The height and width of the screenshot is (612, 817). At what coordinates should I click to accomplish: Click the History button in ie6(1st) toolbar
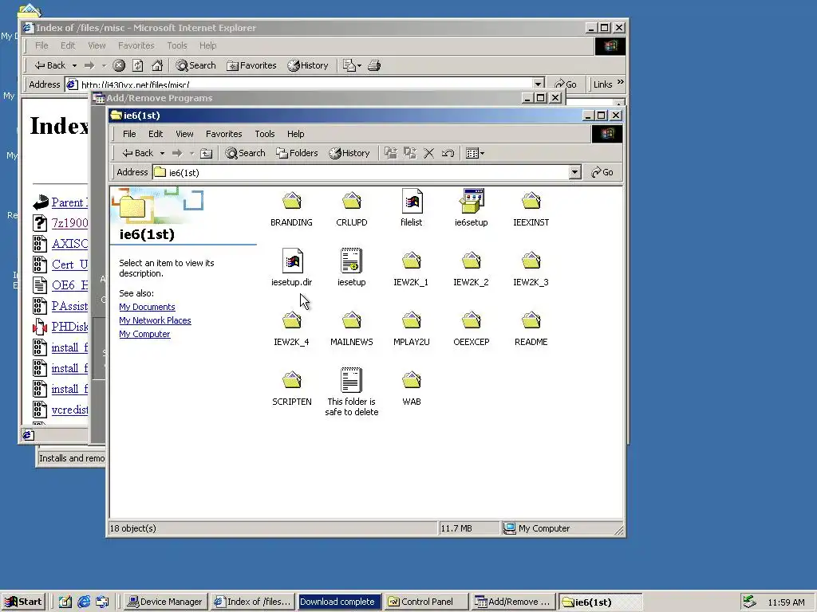[349, 153]
